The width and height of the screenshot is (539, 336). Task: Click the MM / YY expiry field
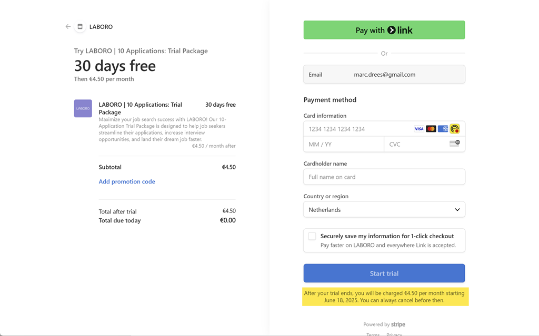343,144
